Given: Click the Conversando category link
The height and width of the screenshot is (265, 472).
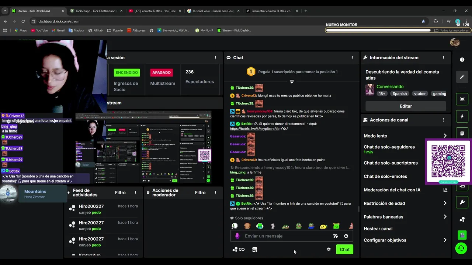Looking at the screenshot, I should point(390,86).
